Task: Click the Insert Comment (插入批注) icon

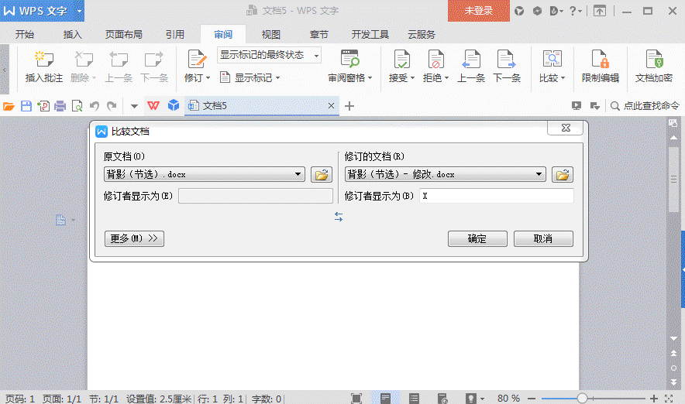Action: pyautogui.click(x=43, y=59)
